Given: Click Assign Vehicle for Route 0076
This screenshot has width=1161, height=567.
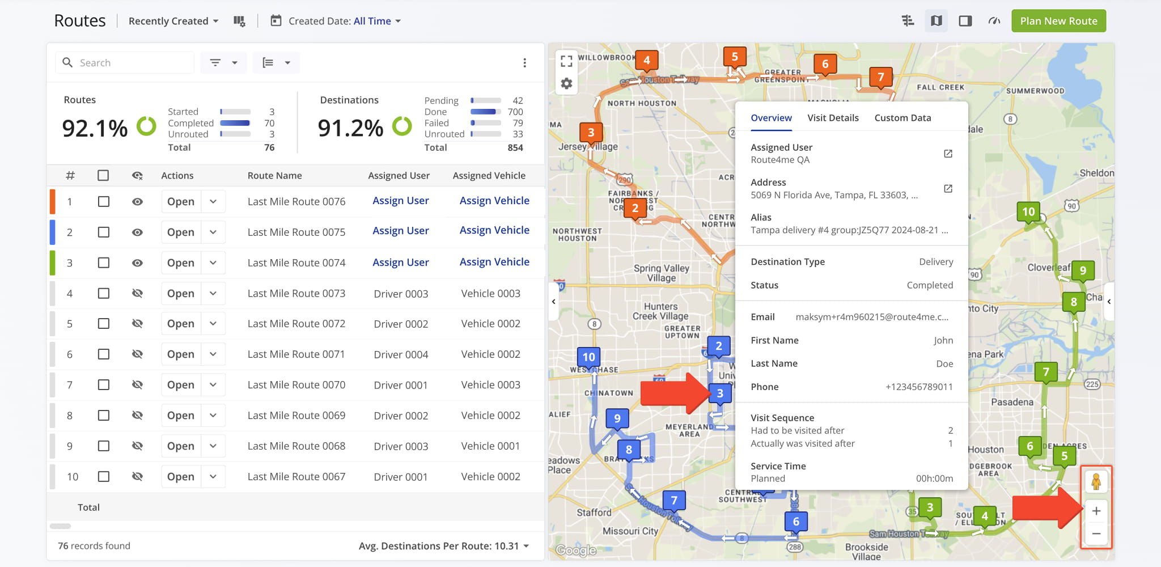Looking at the screenshot, I should (x=494, y=201).
